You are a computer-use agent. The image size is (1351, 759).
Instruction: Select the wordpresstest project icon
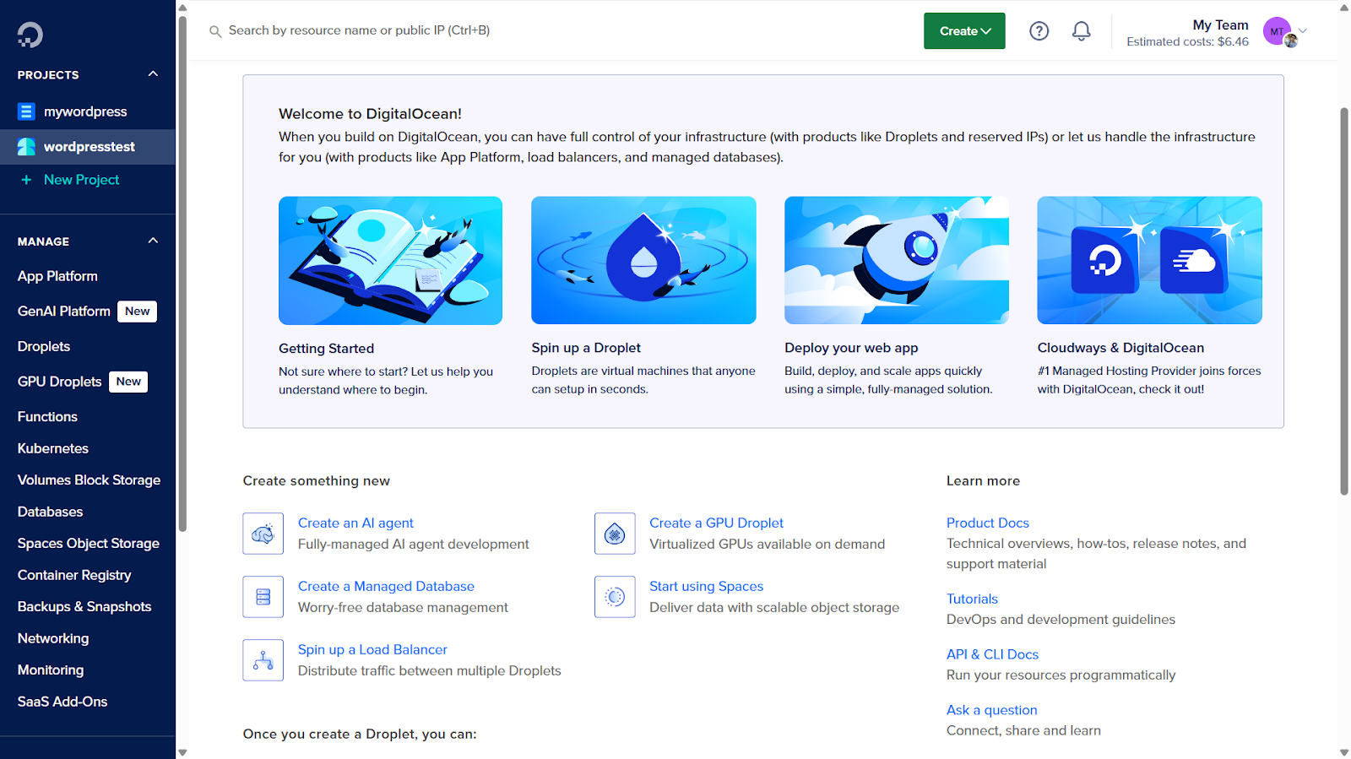[x=26, y=147]
